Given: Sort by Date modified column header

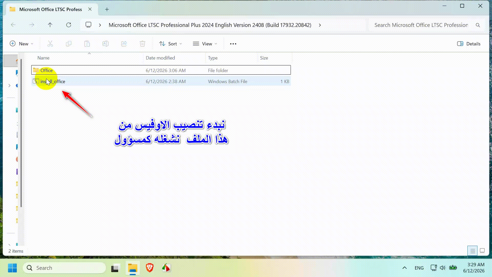Looking at the screenshot, I should pos(175,58).
